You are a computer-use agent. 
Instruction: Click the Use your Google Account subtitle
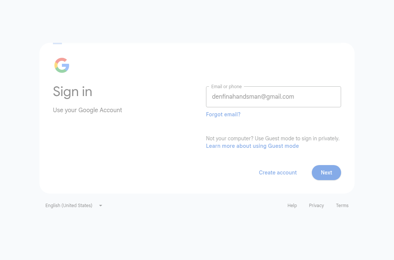tap(87, 110)
